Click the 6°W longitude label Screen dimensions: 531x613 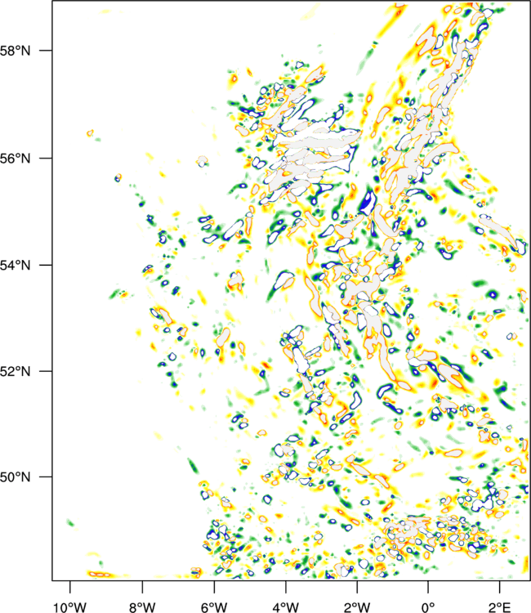pos(214,607)
